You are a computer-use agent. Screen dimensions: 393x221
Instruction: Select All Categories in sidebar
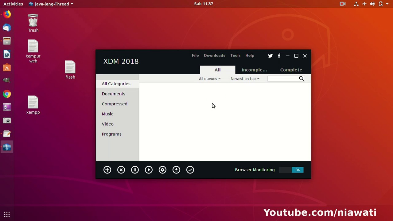118,83
